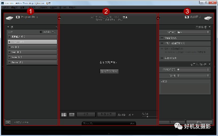Viewport: 218px width, 136px height.
Task: Open the Help (帮助) menu
Action: tap(72, 7)
